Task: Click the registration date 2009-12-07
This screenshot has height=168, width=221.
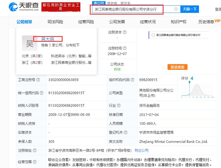Action: pos(117,54)
